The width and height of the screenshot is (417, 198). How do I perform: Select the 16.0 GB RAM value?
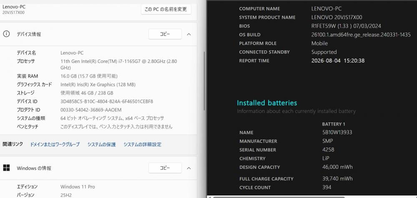pyautogui.click(x=89, y=76)
